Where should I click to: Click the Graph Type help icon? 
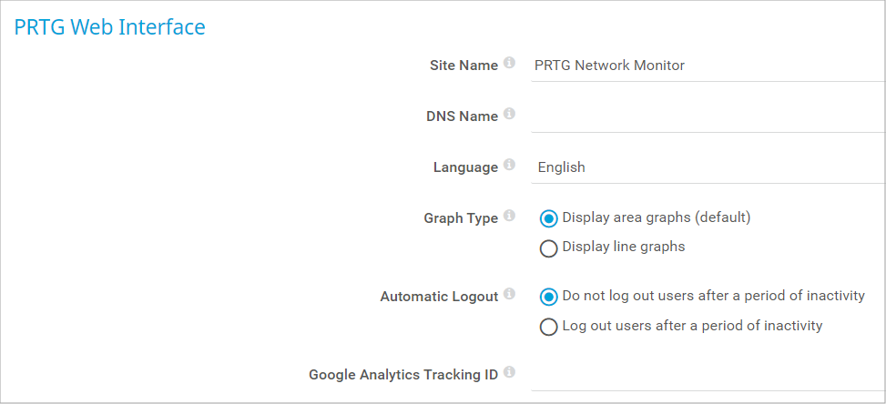(509, 217)
